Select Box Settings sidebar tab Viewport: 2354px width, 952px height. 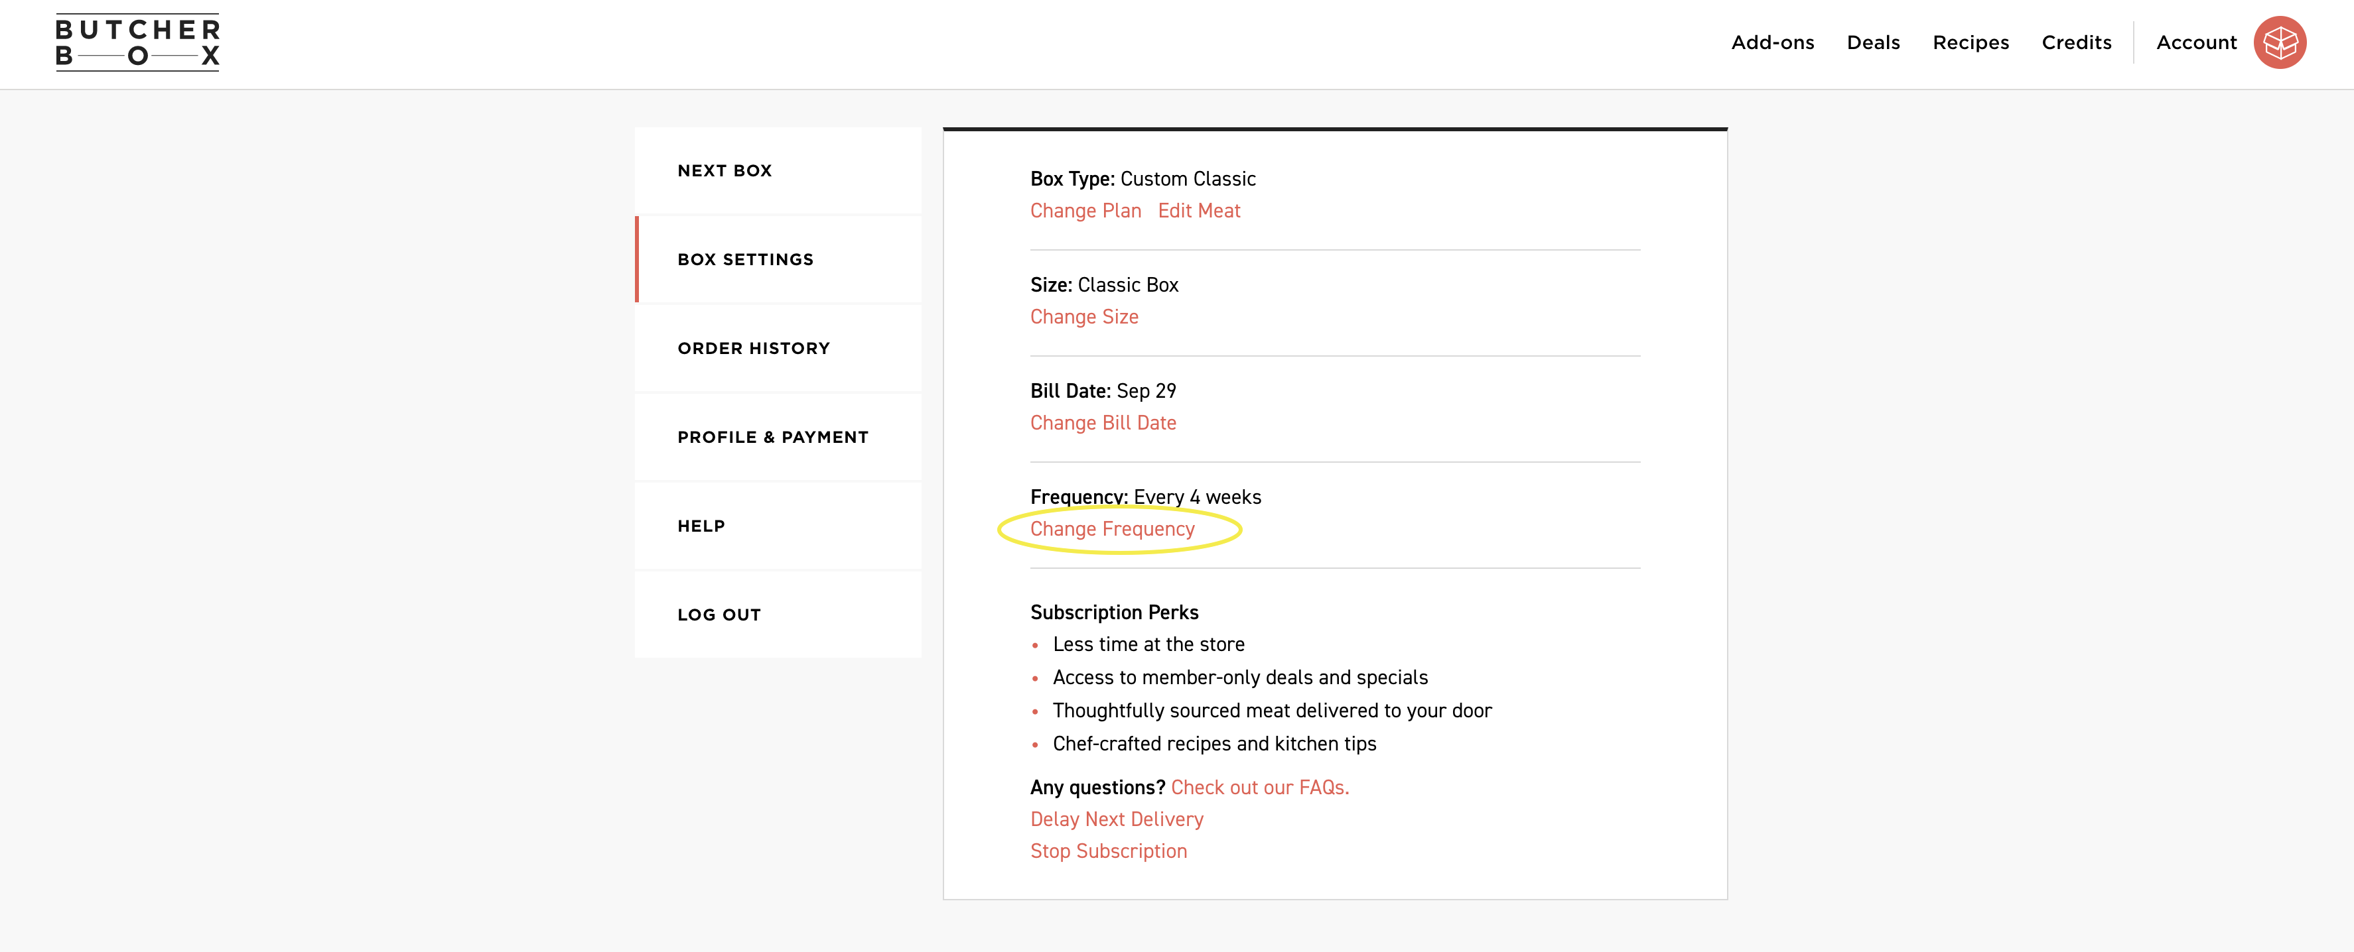click(745, 260)
